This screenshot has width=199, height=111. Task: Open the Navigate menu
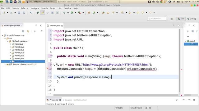point(35,8)
